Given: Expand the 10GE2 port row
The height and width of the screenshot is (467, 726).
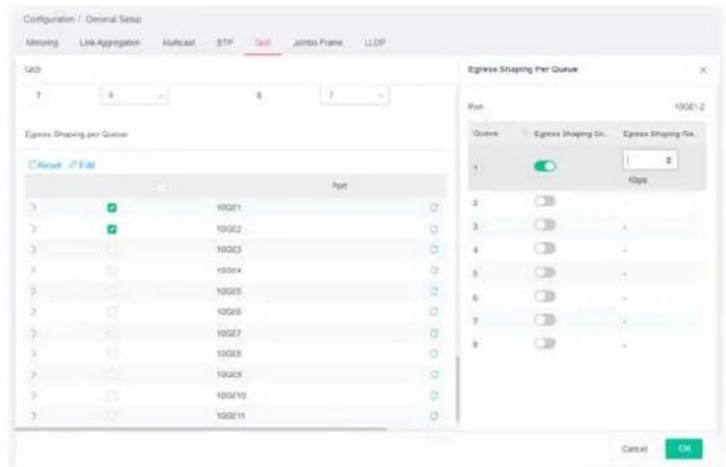Looking at the screenshot, I should click(x=33, y=229).
